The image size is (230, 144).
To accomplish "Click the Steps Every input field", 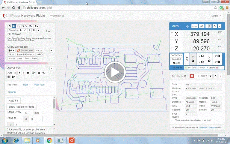I will (x=28, y=113).
